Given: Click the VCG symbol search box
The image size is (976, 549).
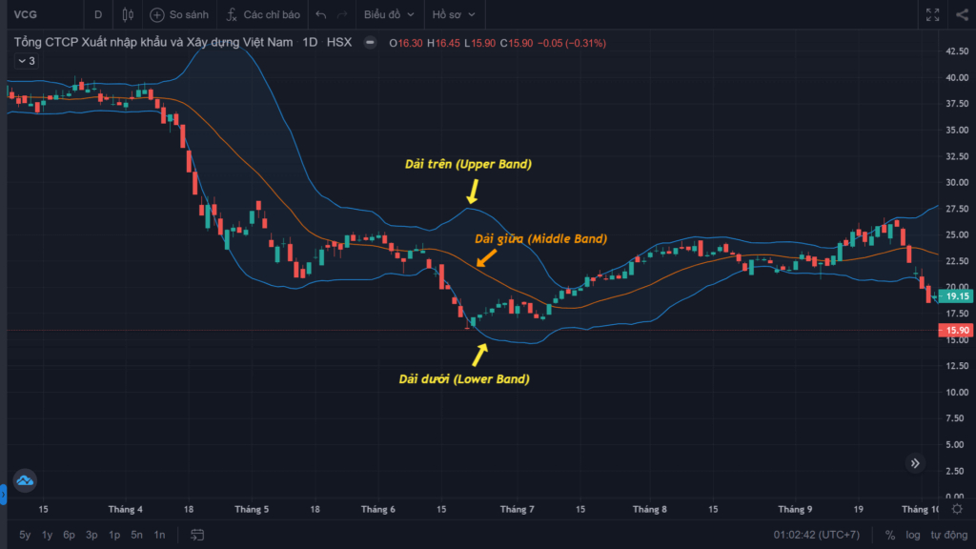Looking at the screenshot, I should (44, 14).
